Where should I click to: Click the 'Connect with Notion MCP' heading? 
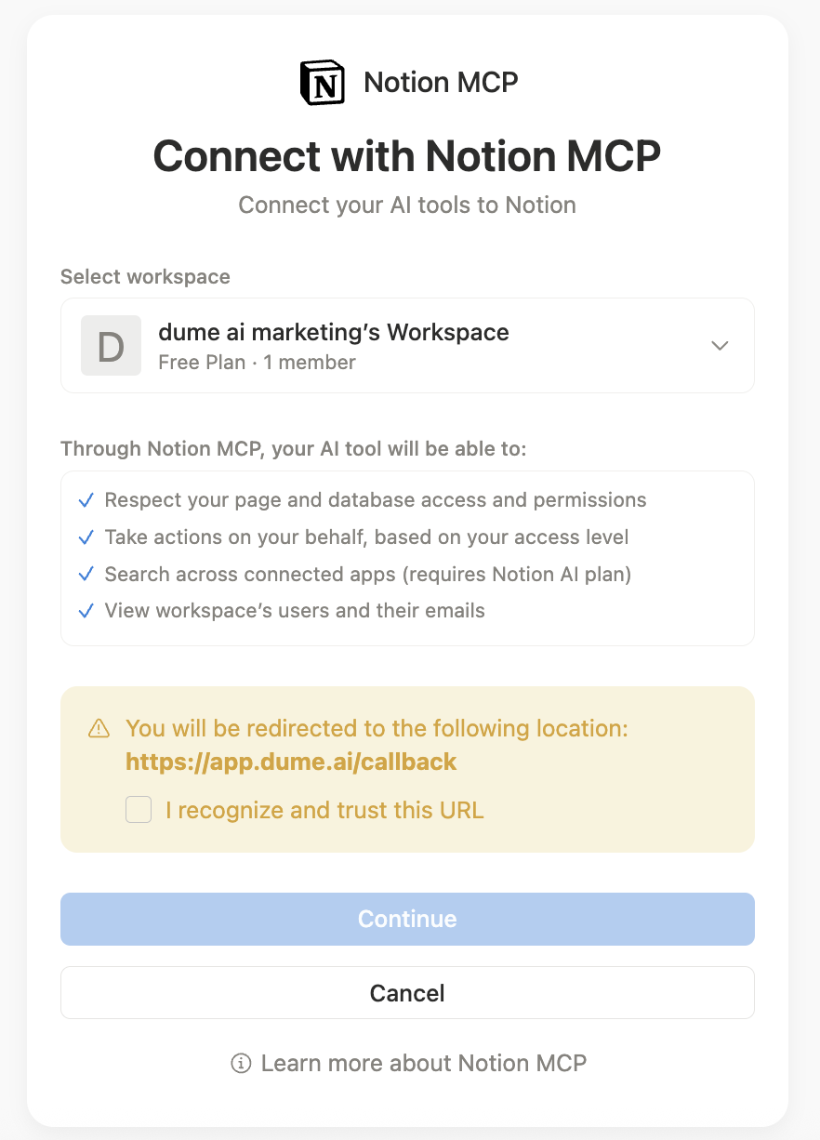407,156
